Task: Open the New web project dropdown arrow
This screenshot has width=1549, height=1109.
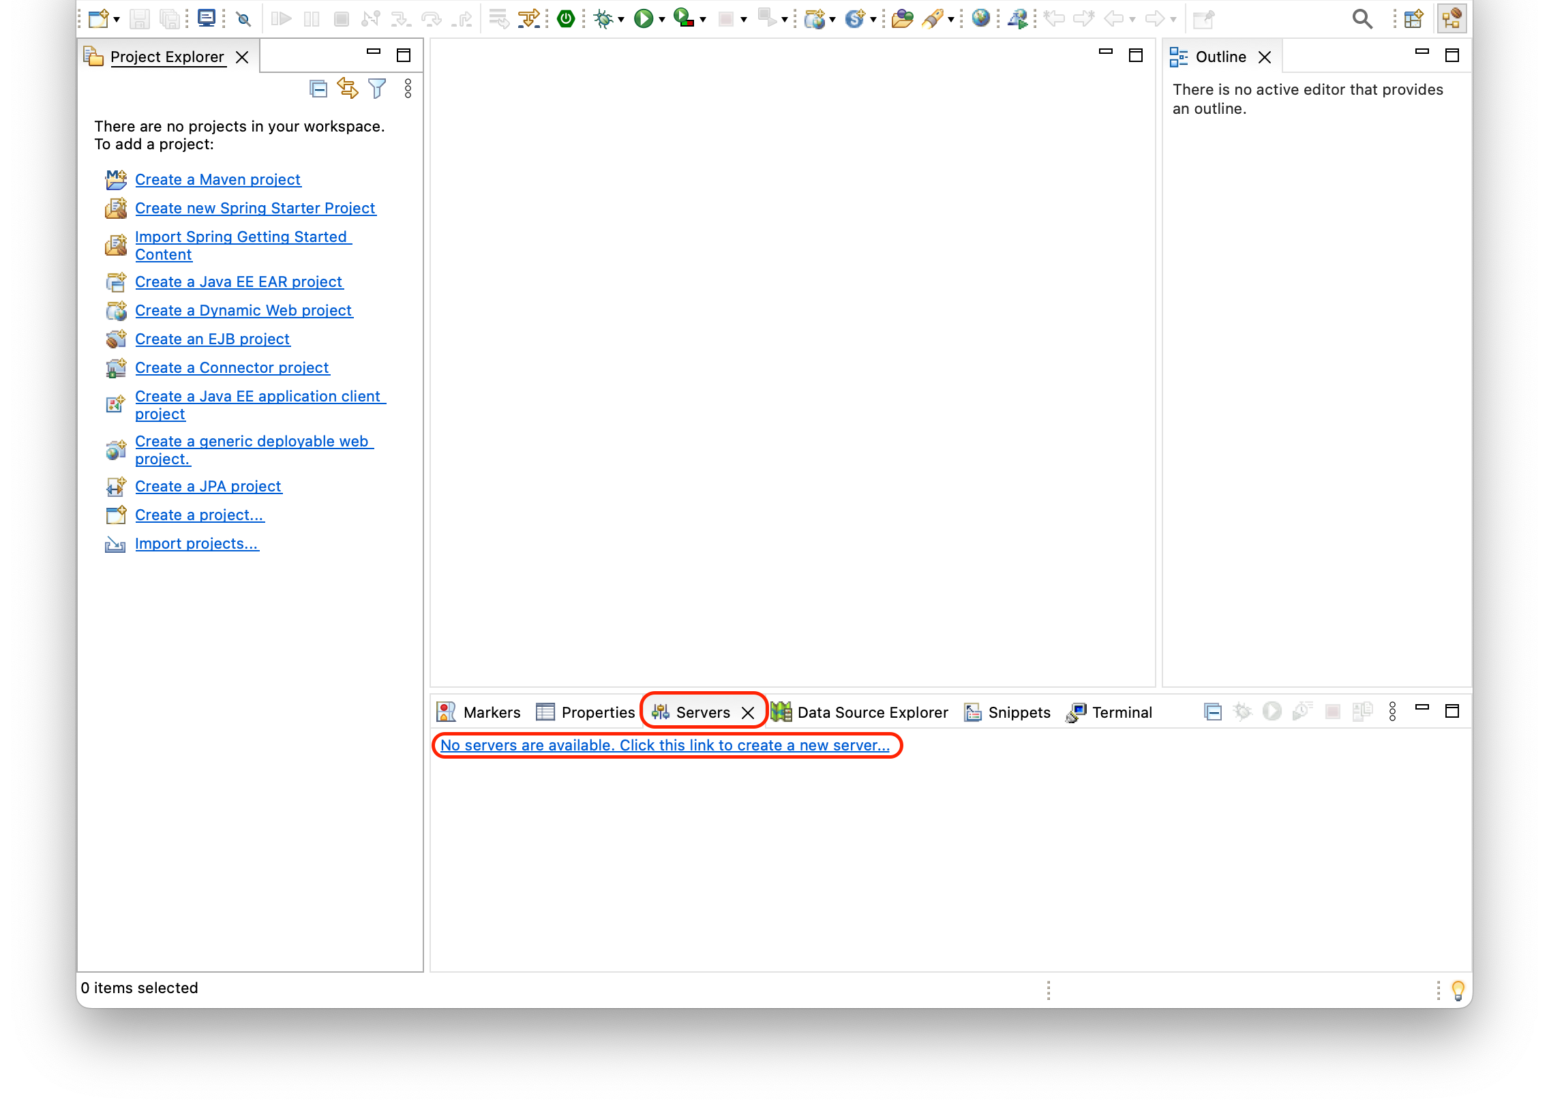Action: pos(832,20)
